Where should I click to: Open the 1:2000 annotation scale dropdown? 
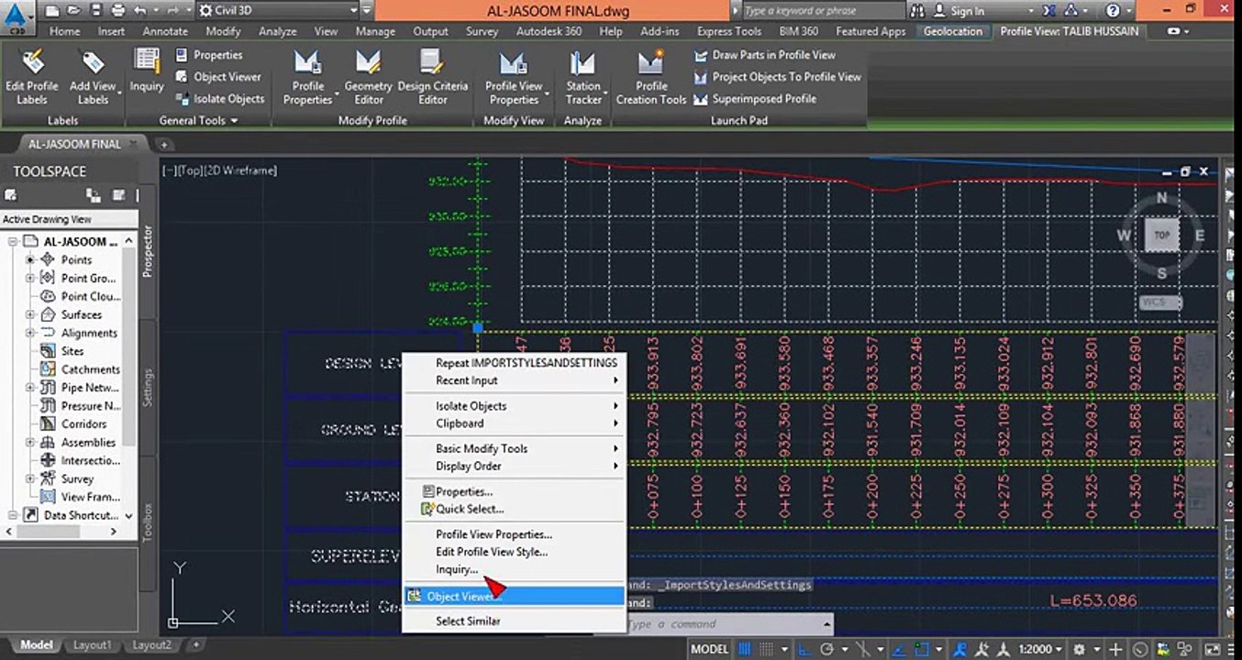click(x=1039, y=649)
